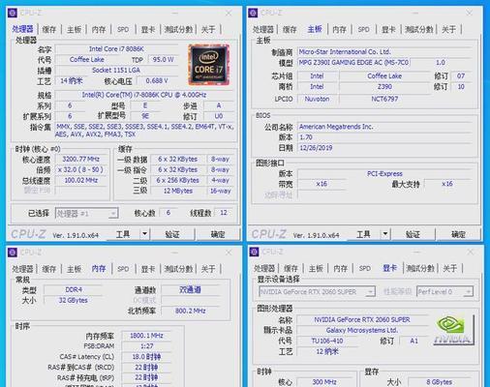
Task: Click 验证 button in mainboard window
Action: pyautogui.click(x=413, y=234)
